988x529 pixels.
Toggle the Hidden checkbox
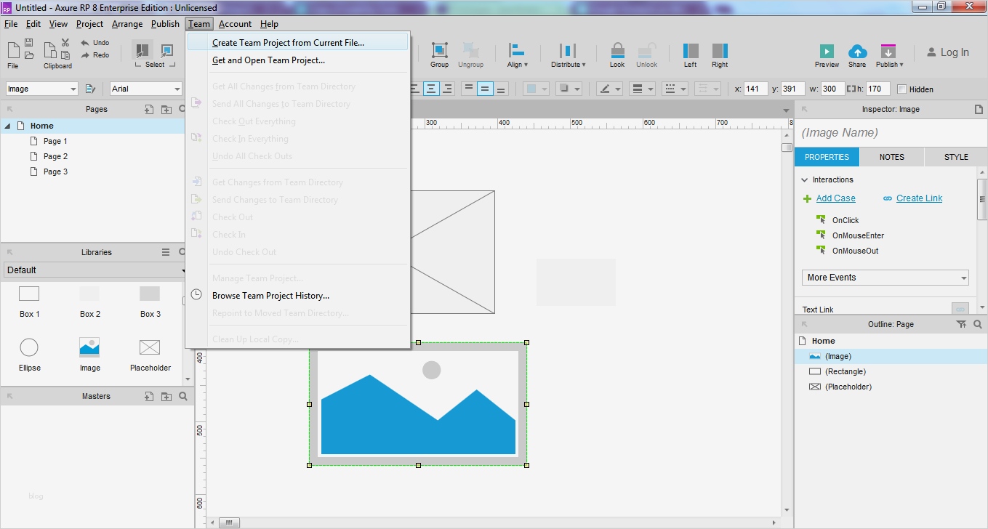click(x=902, y=89)
